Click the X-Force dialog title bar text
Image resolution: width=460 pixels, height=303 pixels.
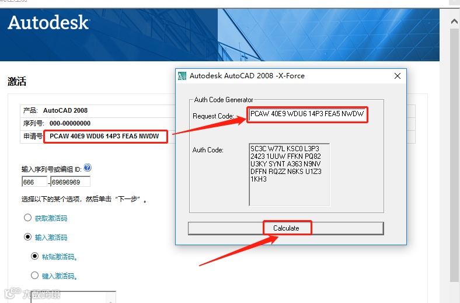pos(247,76)
